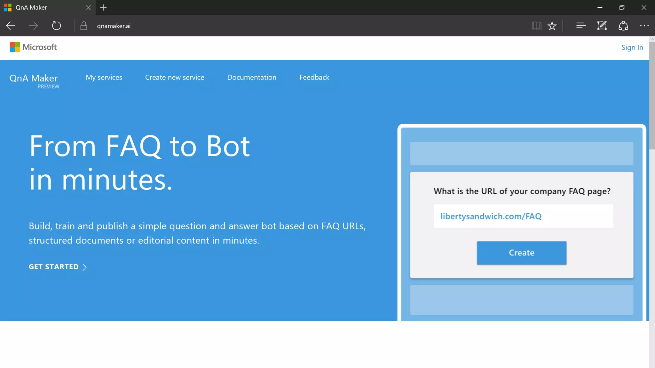Click the Share icon in toolbar
Screen dimensions: 655x368
coord(623,26)
